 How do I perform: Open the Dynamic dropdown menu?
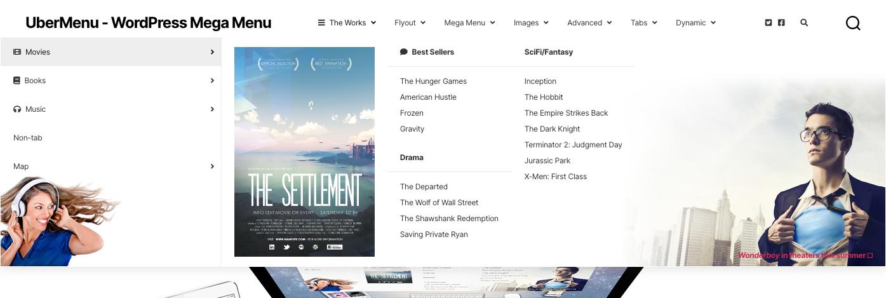coord(695,23)
